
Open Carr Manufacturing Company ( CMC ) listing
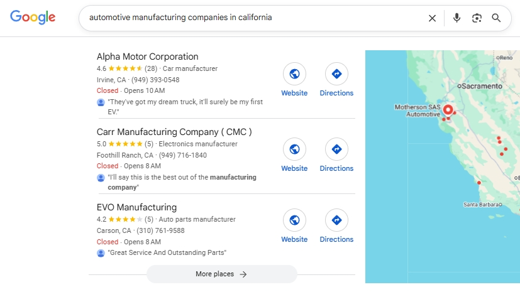point(174,132)
